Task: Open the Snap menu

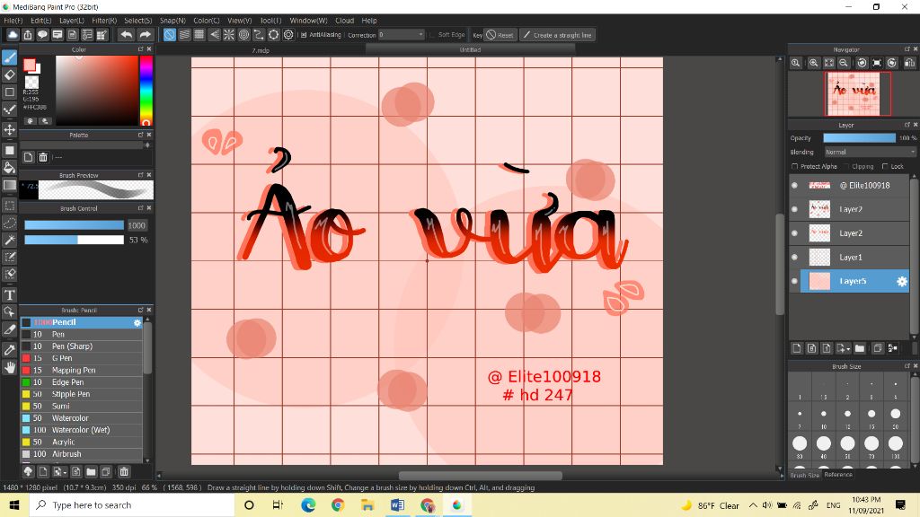Action: 172,21
